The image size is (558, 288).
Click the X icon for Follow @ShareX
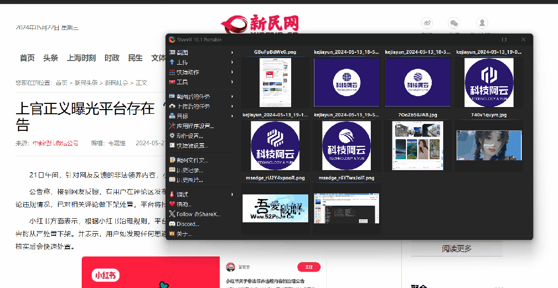172,214
